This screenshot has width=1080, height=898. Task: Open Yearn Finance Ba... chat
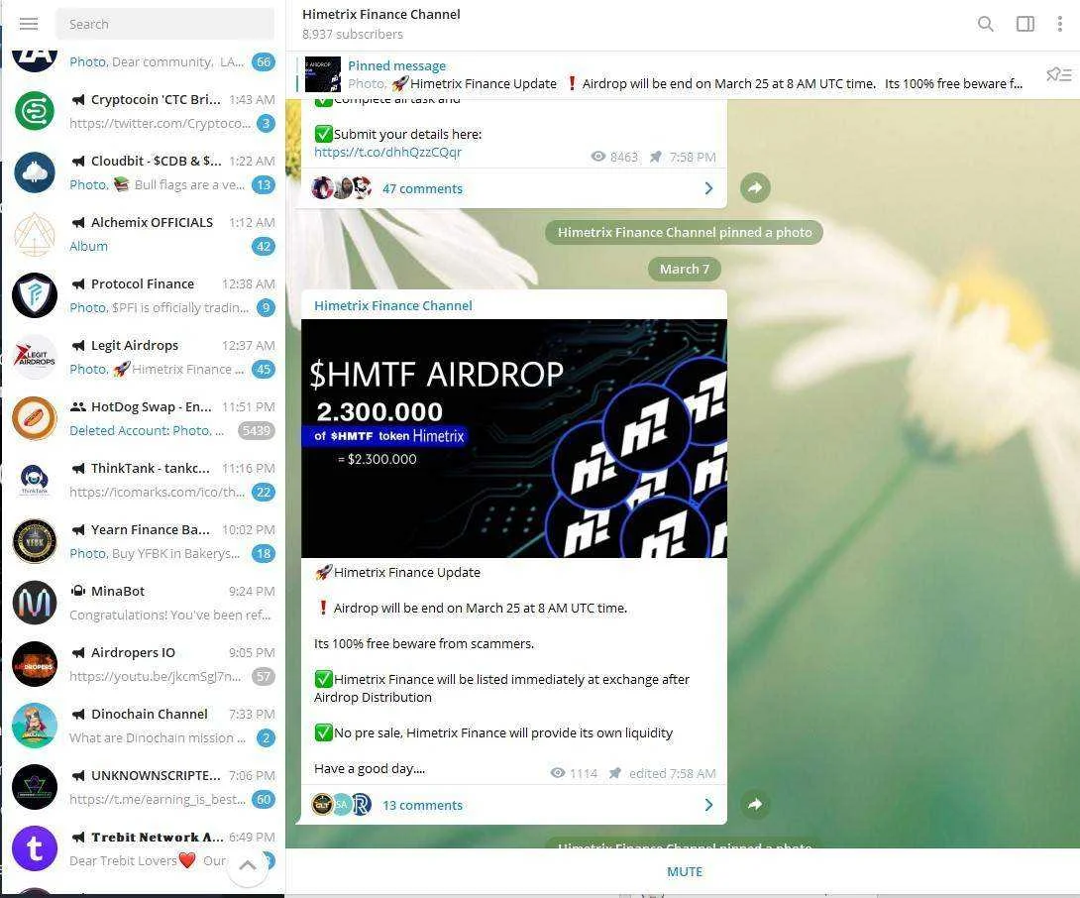pyautogui.click(x=144, y=540)
